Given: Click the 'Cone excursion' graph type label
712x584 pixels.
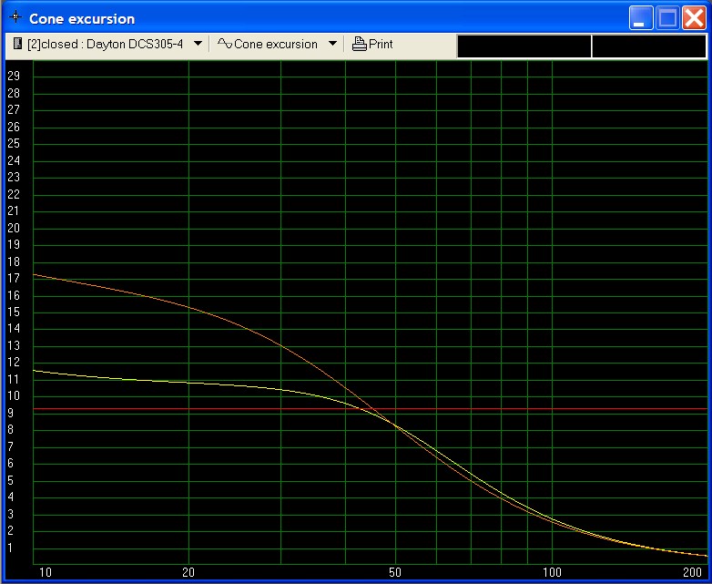Looking at the screenshot, I should coord(276,44).
